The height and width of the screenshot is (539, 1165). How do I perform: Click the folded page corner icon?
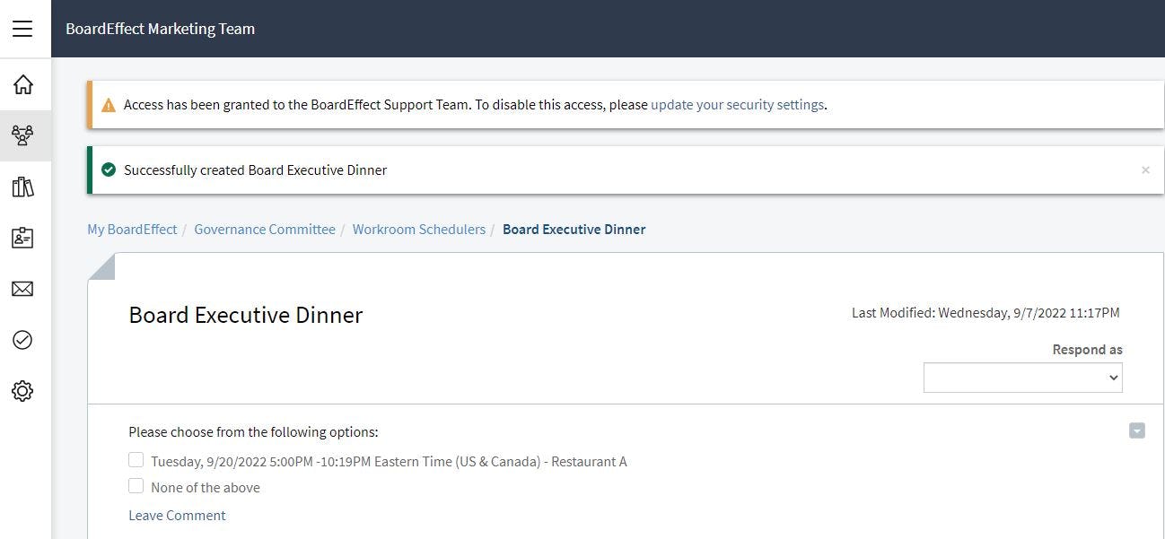point(101,266)
